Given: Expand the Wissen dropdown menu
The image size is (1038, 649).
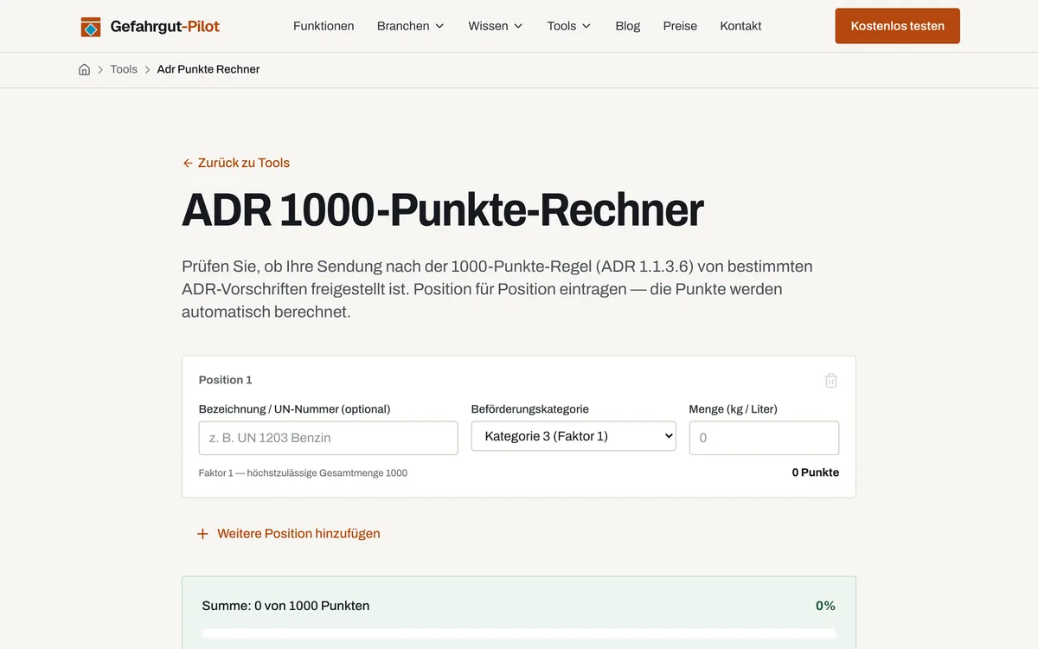Looking at the screenshot, I should click(x=496, y=26).
